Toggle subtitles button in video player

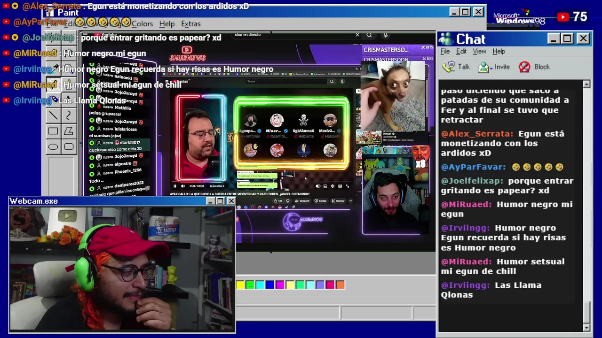pyautogui.click(x=325, y=186)
